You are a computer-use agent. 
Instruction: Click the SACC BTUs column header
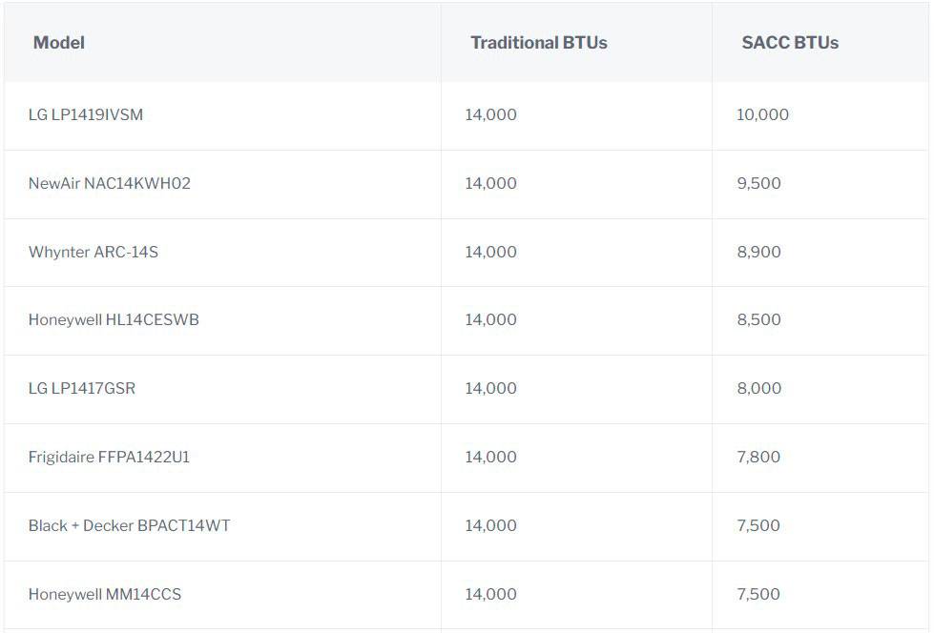[x=790, y=43]
